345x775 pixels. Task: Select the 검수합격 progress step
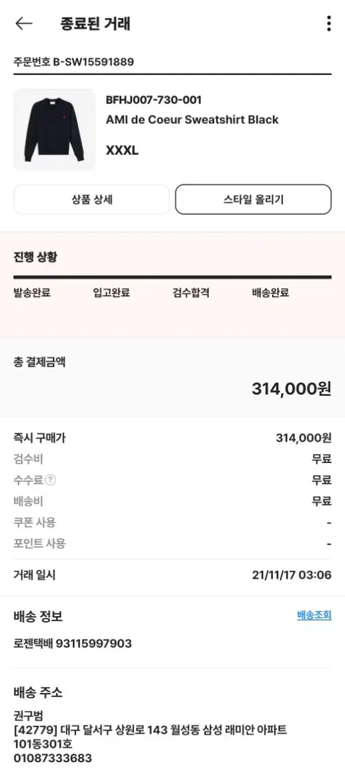(191, 293)
